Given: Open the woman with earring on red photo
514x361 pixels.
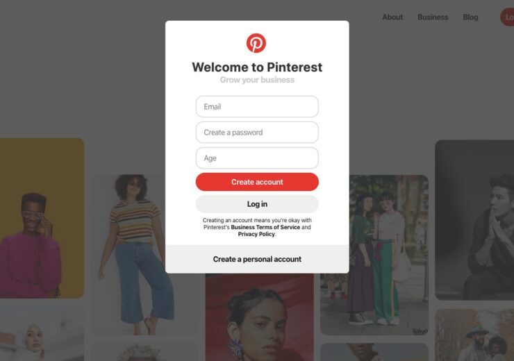Looking at the screenshot, I should pos(259,317).
